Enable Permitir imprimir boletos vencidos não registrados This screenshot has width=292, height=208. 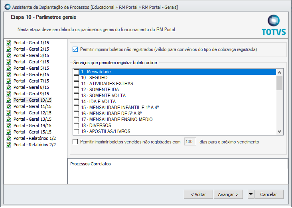pyautogui.click(x=75, y=142)
